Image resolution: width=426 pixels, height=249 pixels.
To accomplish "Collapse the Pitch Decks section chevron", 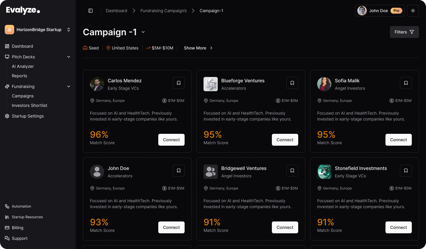I will pyautogui.click(x=69, y=57).
